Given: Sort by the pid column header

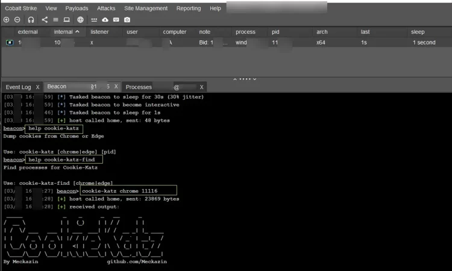Looking at the screenshot, I should coord(275,32).
